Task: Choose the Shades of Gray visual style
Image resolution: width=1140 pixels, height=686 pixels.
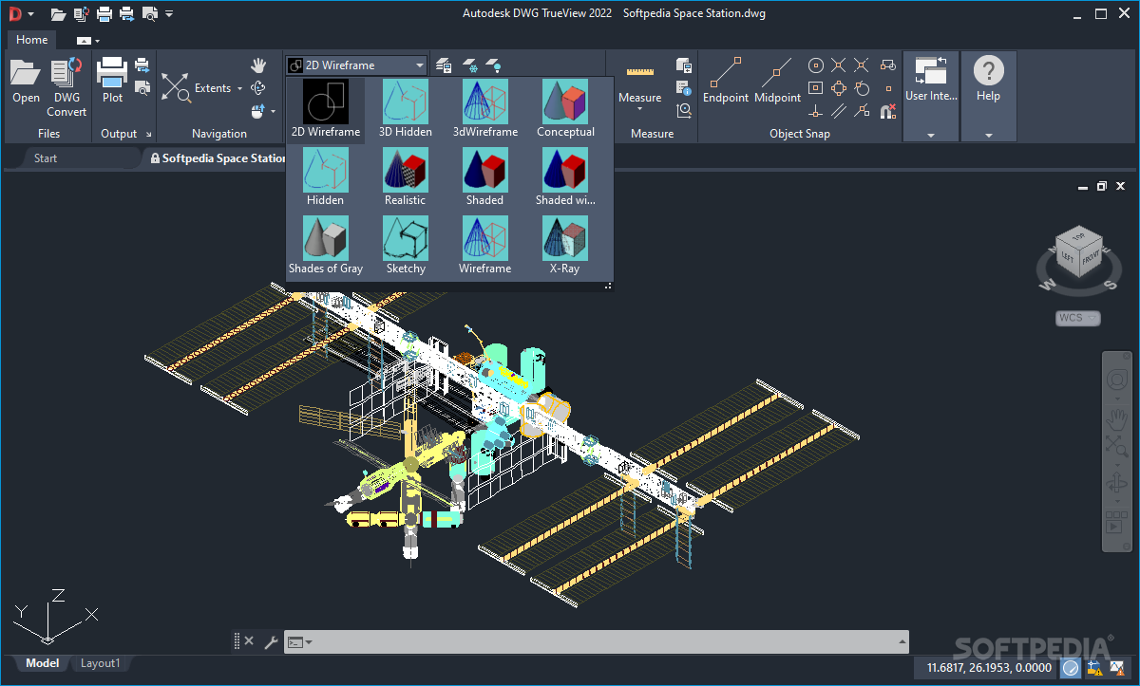Action: click(x=326, y=245)
